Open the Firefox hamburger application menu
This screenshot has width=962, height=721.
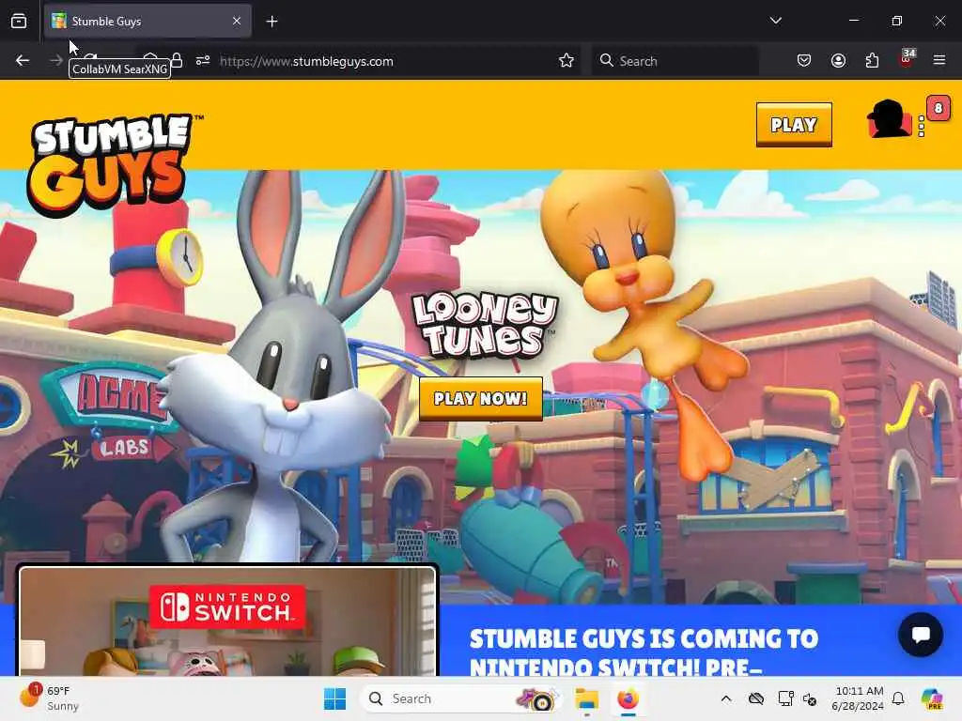(939, 60)
